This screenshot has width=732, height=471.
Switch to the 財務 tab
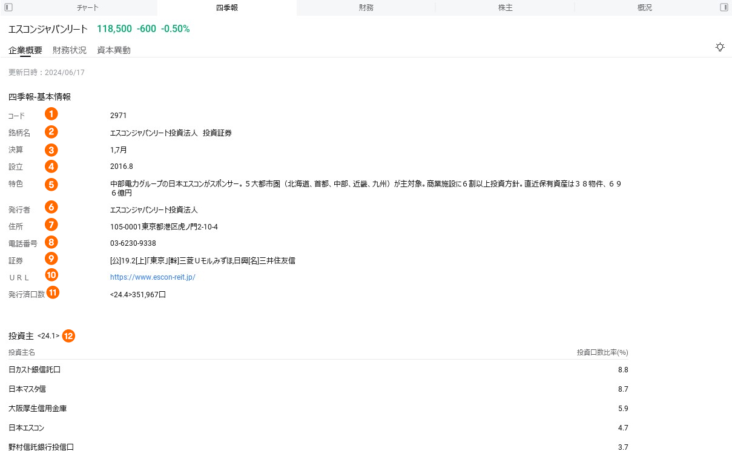coord(366,8)
